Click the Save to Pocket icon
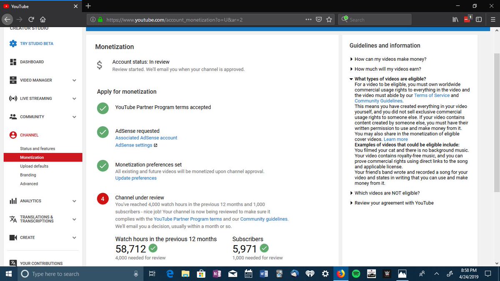500x281 pixels. point(319,19)
